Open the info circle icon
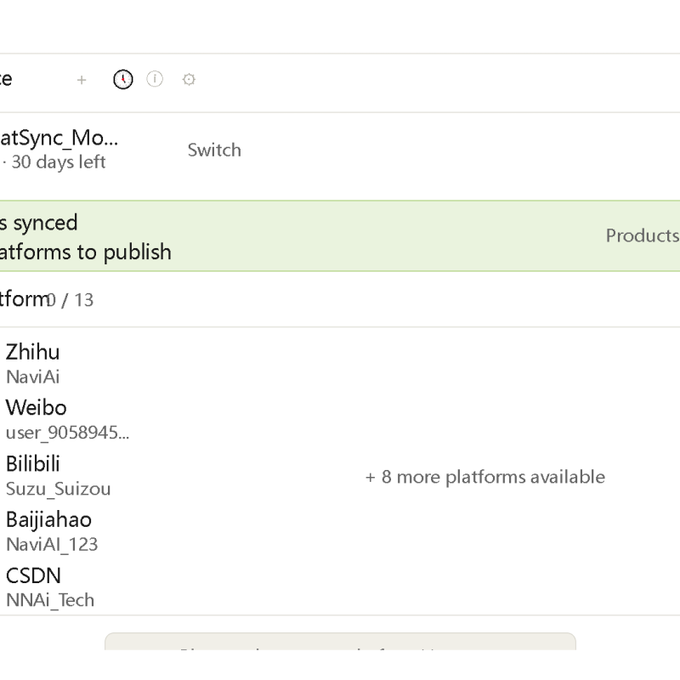The image size is (680, 680). point(155,79)
